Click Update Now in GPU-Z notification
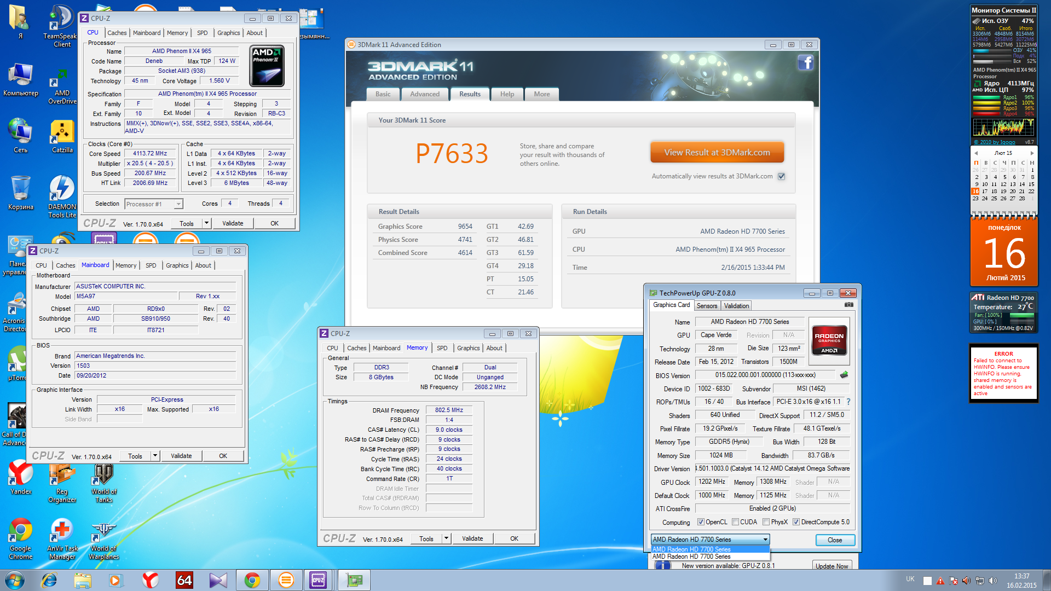1051x591 pixels. pos(831,566)
